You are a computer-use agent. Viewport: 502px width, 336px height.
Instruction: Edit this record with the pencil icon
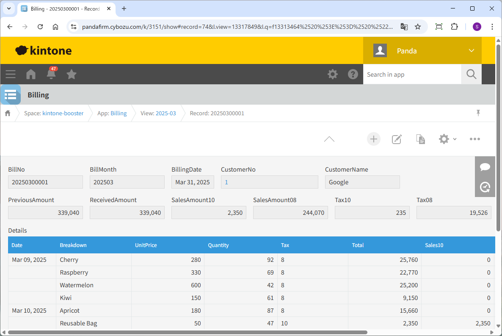click(x=397, y=139)
